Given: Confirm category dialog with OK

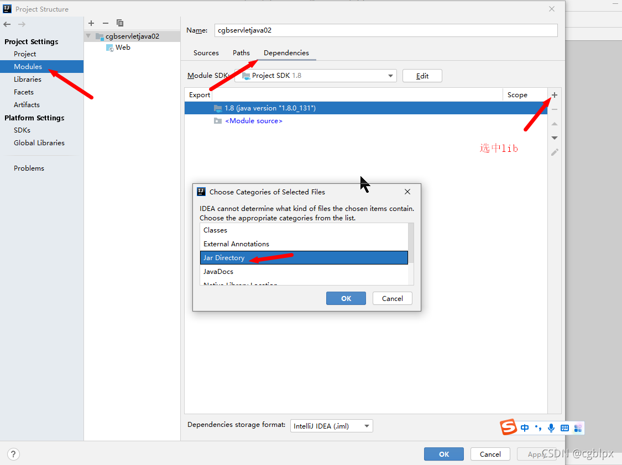Looking at the screenshot, I should pyautogui.click(x=346, y=298).
